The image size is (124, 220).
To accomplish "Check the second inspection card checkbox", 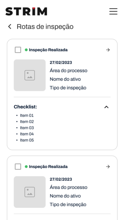I will pos(18,167).
